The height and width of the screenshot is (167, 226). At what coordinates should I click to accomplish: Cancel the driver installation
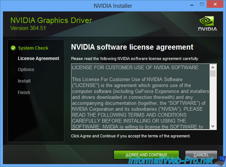pyautogui.click(x=201, y=154)
